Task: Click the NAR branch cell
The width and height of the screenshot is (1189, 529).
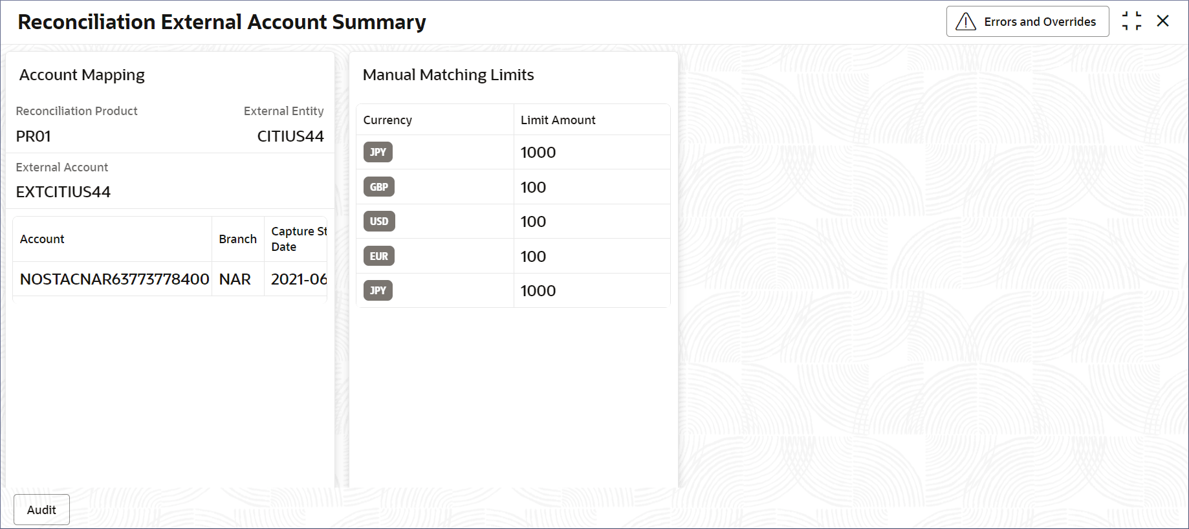Action: 235,279
